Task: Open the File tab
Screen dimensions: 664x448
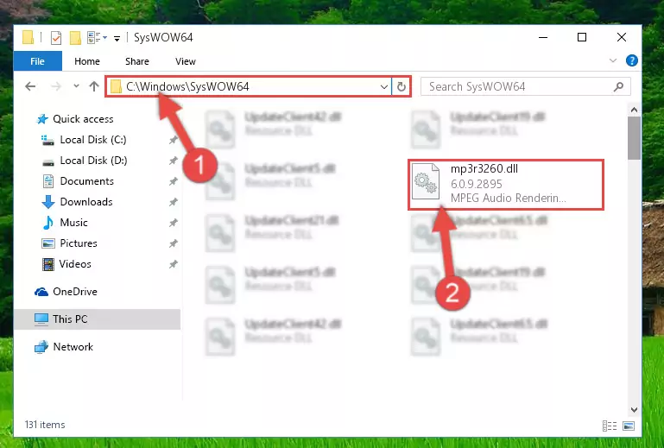Action: click(x=38, y=61)
